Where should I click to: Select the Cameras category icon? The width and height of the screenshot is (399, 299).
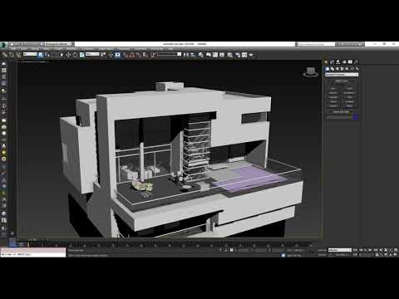[342, 69]
